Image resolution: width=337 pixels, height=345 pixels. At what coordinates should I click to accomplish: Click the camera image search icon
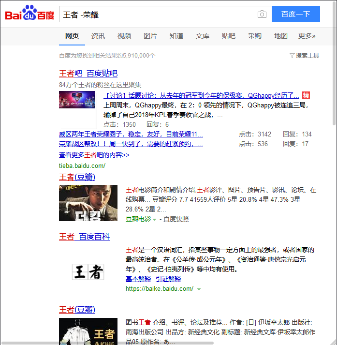point(262,15)
